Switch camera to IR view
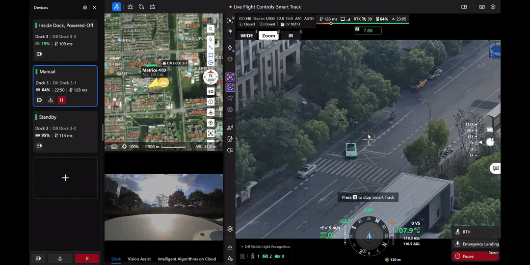Screen dimensions: 530x265 [x=291, y=35]
